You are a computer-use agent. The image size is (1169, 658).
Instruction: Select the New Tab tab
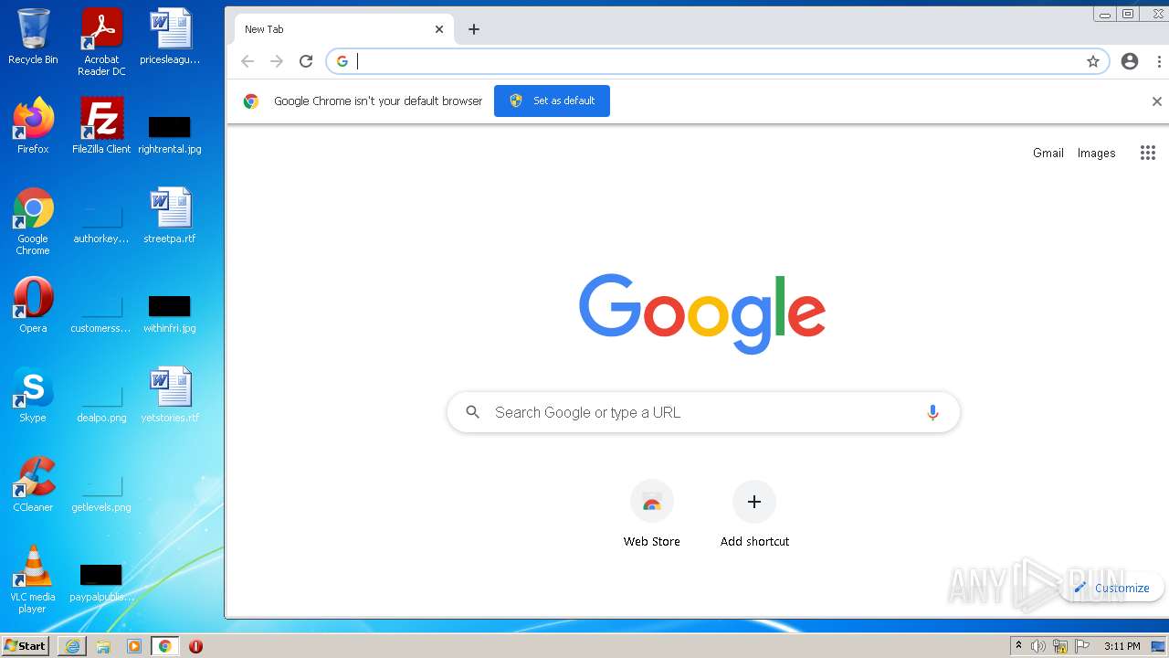344,29
